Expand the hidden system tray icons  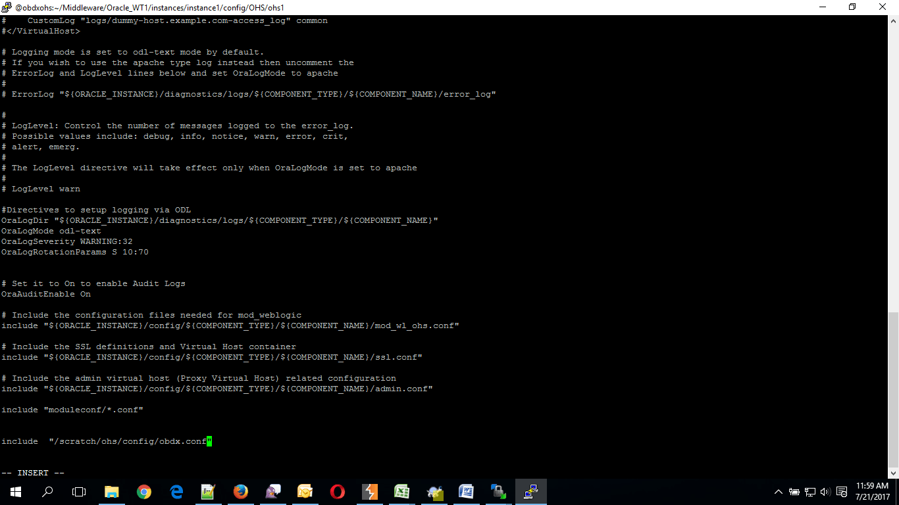tap(779, 491)
